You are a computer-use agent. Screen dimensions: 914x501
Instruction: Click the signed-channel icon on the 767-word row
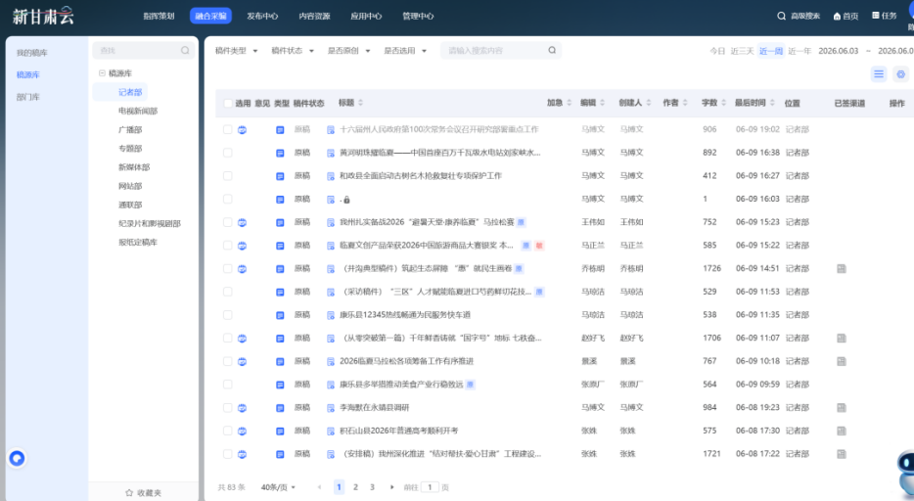[842, 361]
